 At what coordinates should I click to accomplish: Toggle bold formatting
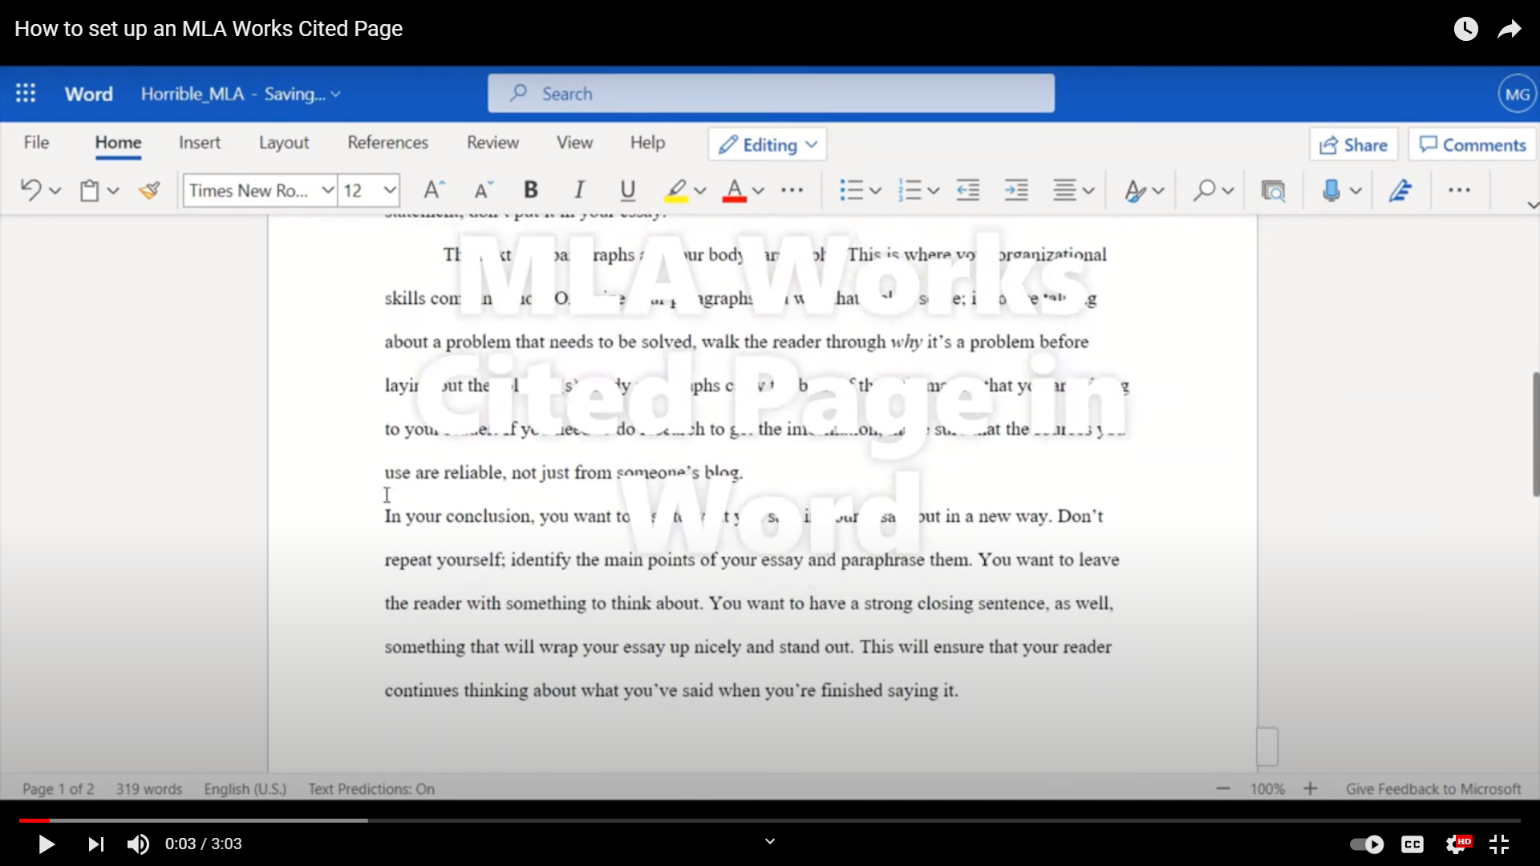tap(530, 190)
